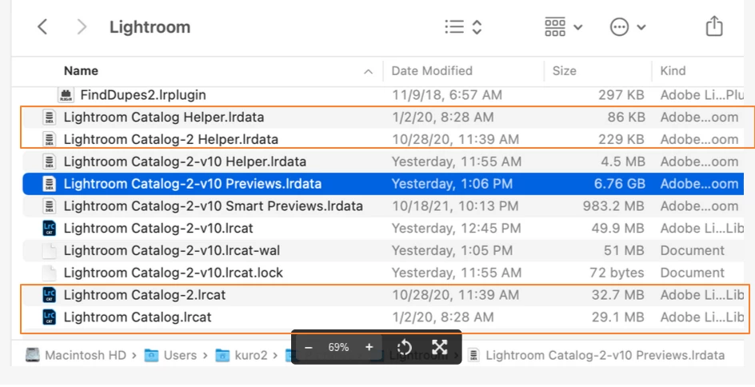Click Macintosh HD disk icon in path bar

(x=32, y=355)
